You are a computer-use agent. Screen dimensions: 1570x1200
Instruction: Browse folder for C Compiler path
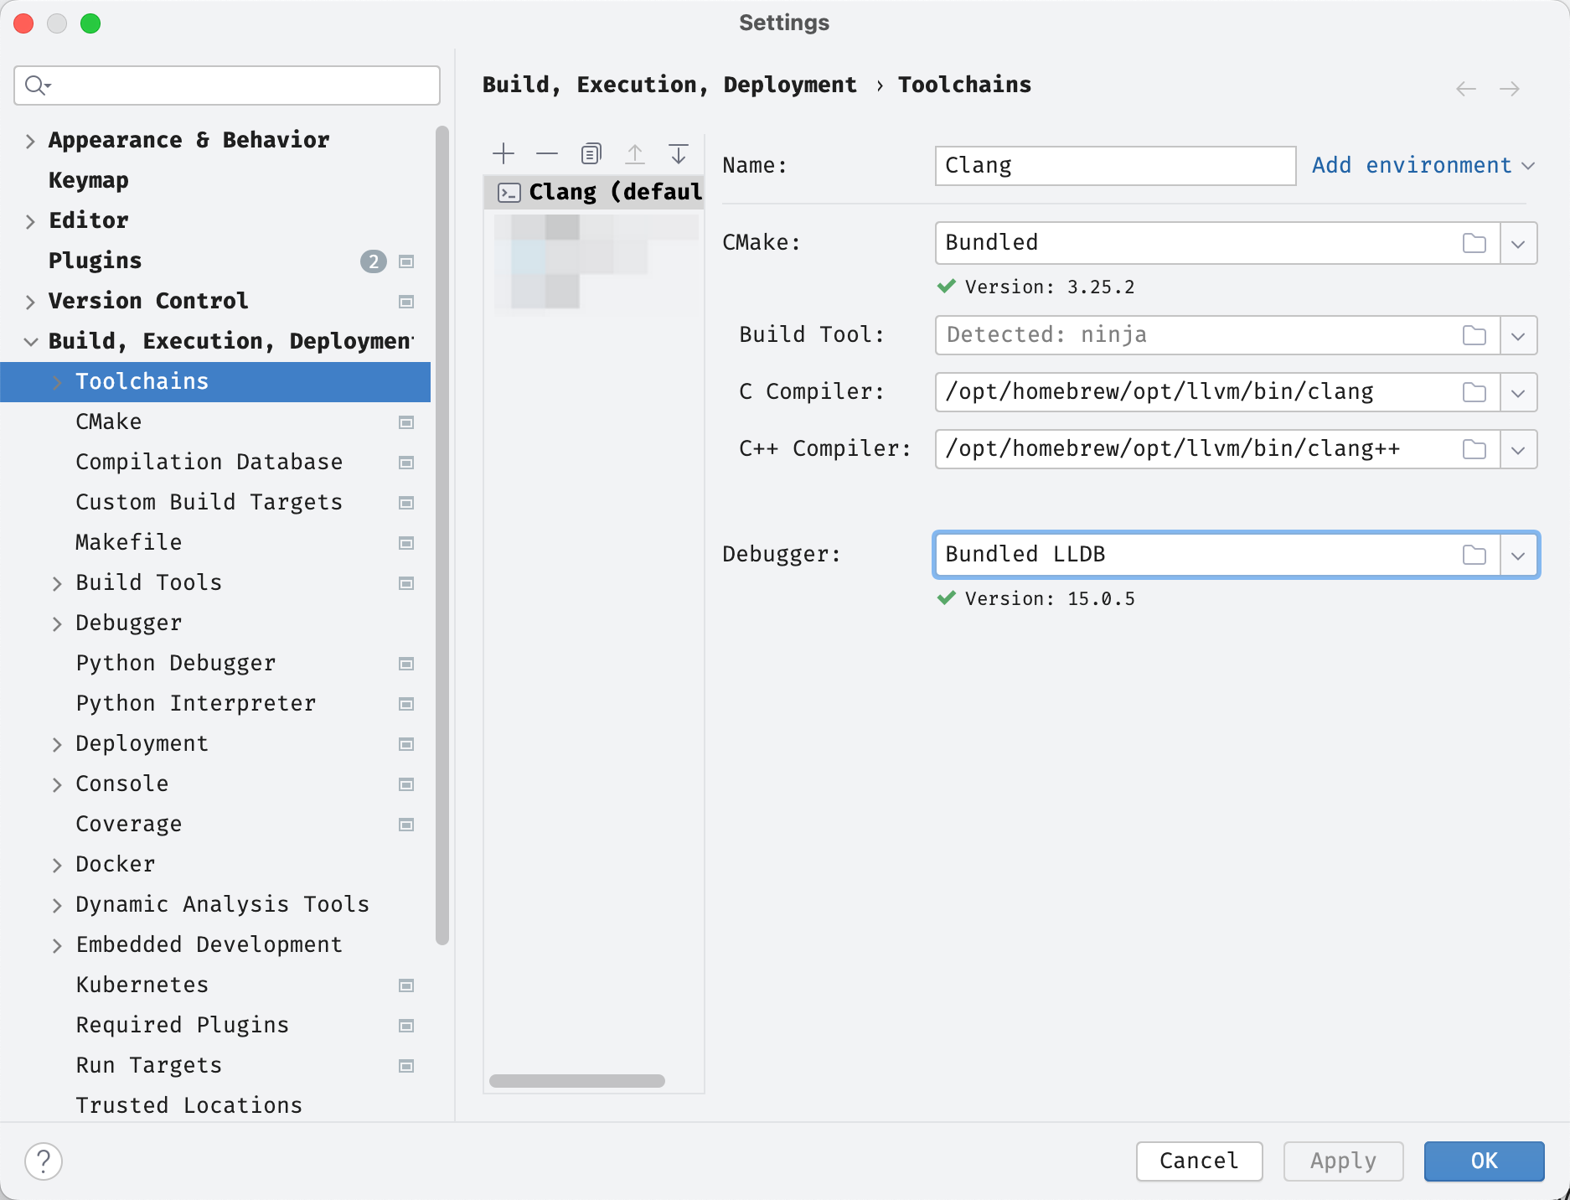[1474, 392]
